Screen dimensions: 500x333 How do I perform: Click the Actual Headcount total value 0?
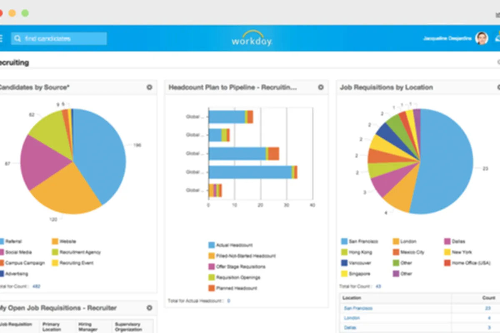coord(228,301)
